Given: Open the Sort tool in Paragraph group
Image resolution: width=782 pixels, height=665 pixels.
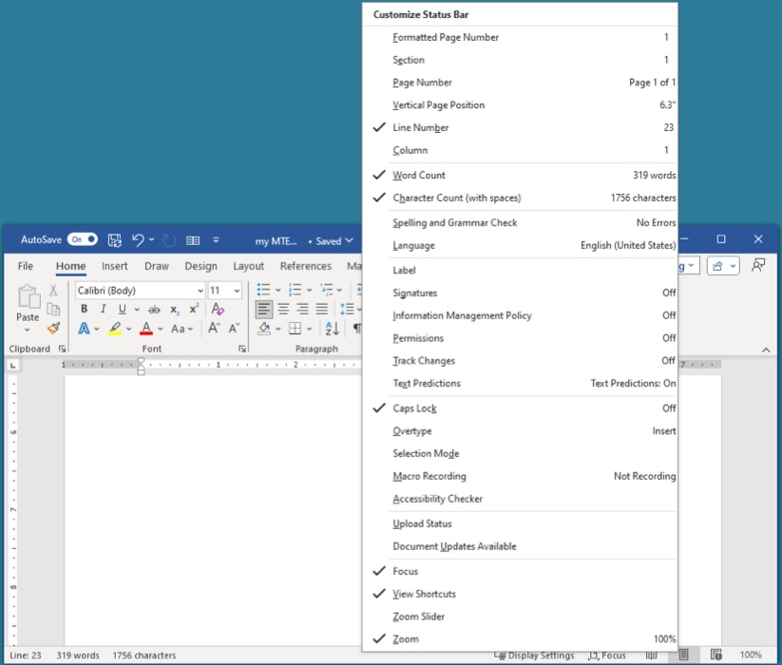Looking at the screenshot, I should (x=331, y=329).
